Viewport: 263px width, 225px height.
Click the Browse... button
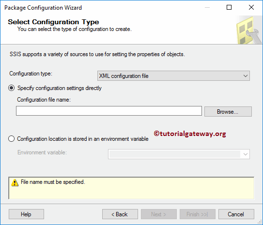coord(228,111)
